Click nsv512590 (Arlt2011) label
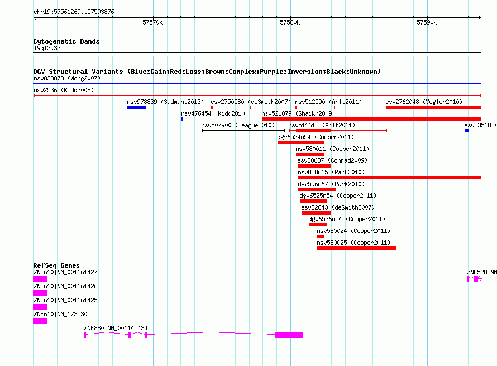 coord(328,102)
